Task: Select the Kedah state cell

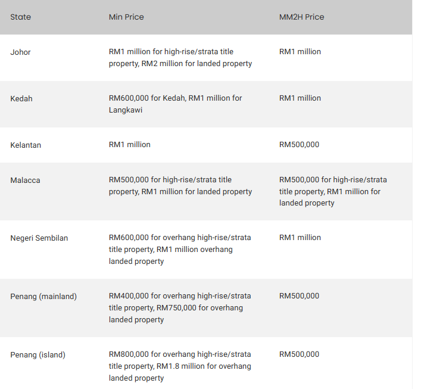Action: 21,99
